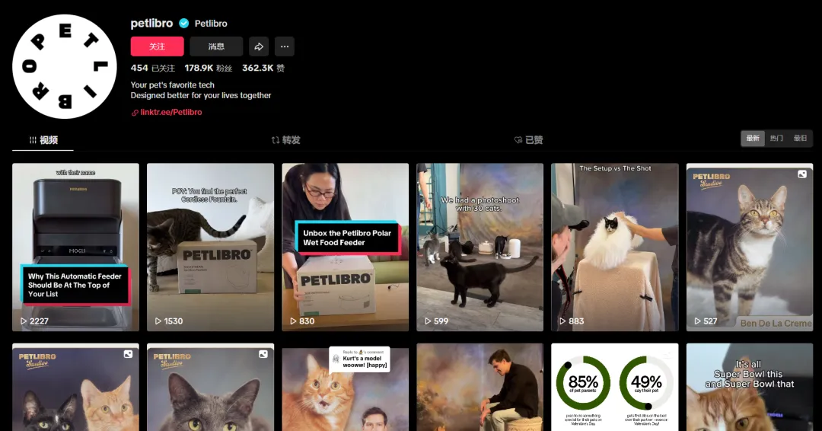Click the play count icon showing 1530
Image resolution: width=822 pixels, height=431 pixels.
point(158,321)
